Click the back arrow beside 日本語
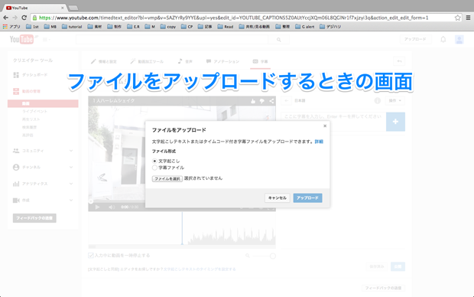 [287, 100]
